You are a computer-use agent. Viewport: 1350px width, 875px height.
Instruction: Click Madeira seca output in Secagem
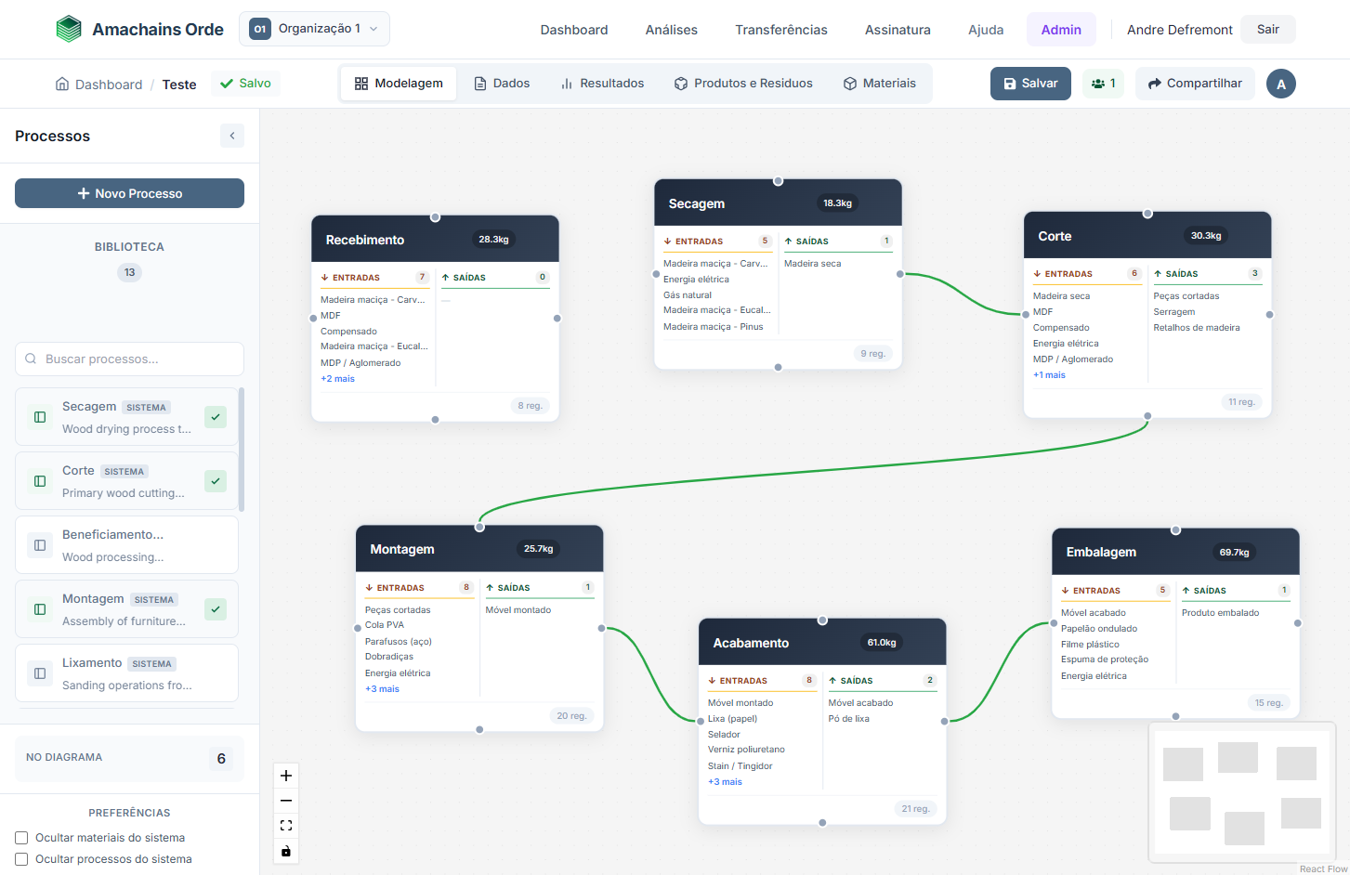tap(813, 264)
